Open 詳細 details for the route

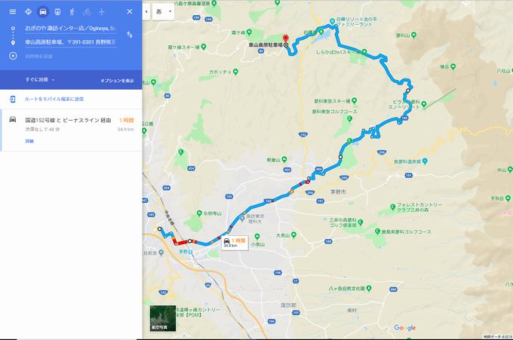click(x=29, y=141)
